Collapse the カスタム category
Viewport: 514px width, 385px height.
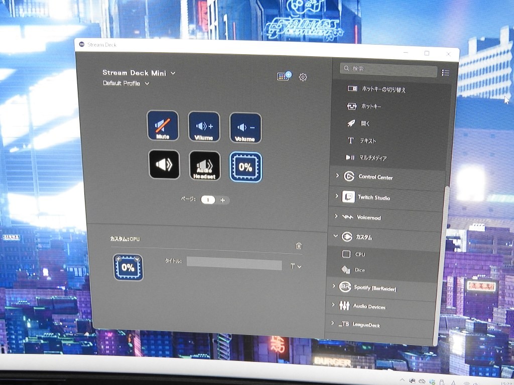click(x=335, y=236)
